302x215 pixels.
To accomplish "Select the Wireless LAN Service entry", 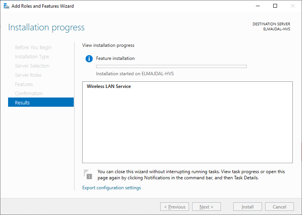I will pyautogui.click(x=109, y=86).
